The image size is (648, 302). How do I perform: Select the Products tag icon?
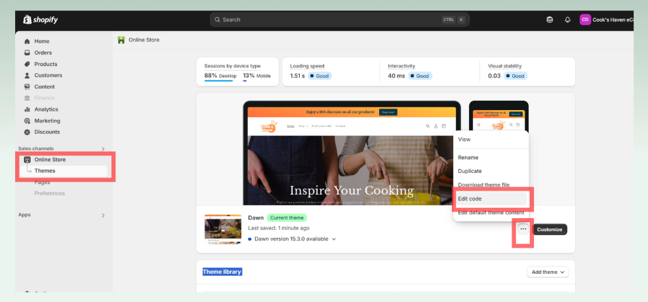pos(28,64)
